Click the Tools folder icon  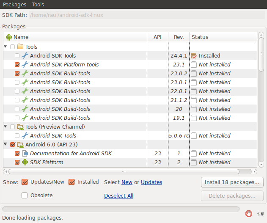(x=20, y=47)
